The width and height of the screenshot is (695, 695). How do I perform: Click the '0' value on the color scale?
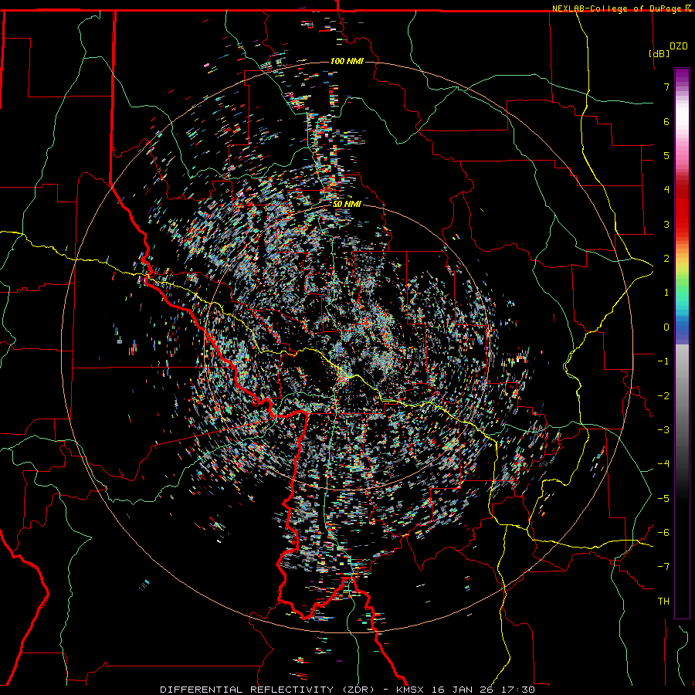(666, 327)
